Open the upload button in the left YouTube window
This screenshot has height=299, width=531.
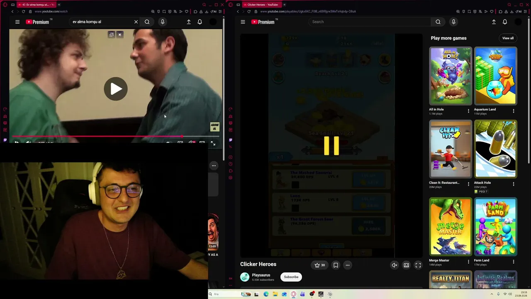[x=189, y=22]
